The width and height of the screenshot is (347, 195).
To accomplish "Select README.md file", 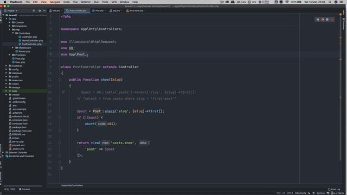I will point(17,134).
